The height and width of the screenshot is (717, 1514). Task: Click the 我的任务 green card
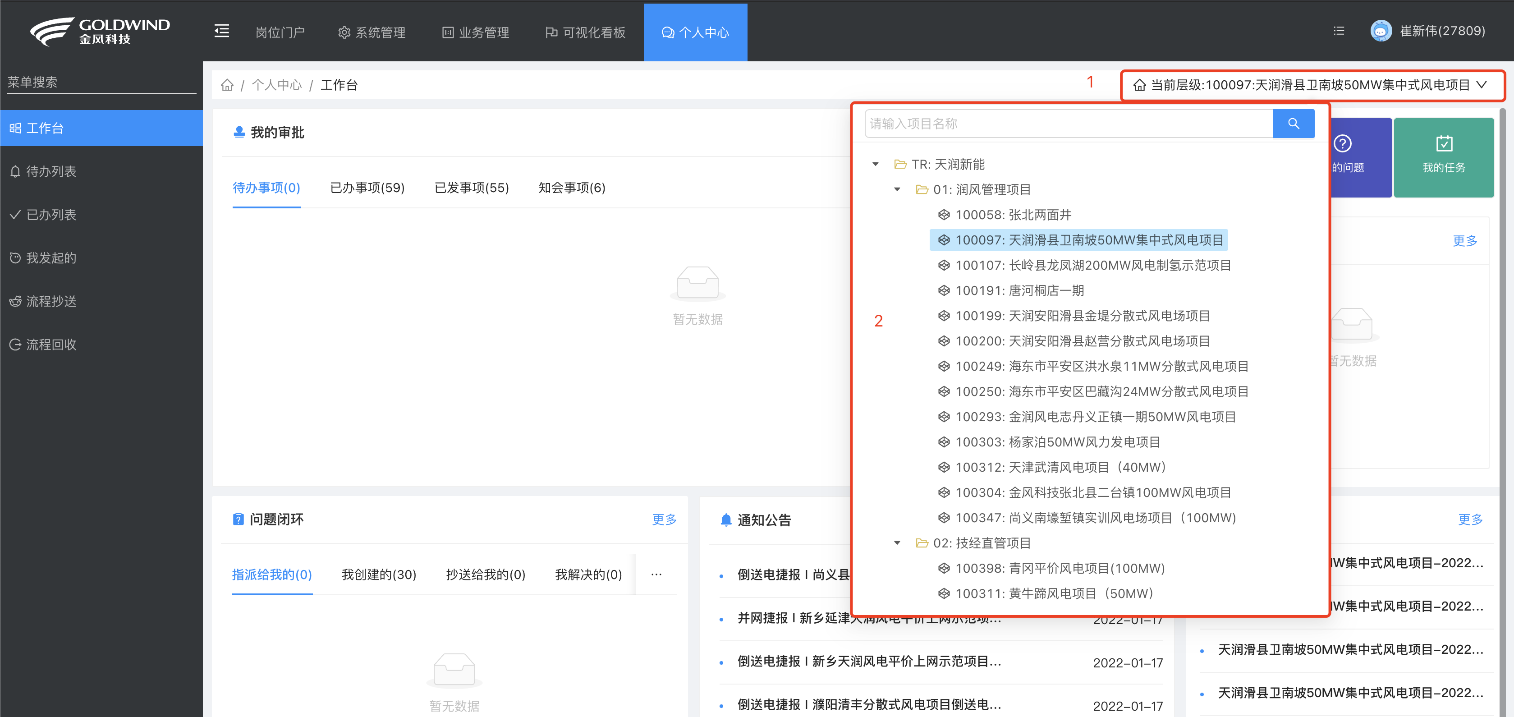1444,157
